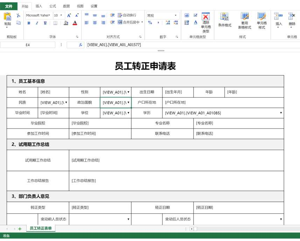Click Merge and Center (合并后居中)
This screenshot has width=300, height=241.
tap(129, 22)
